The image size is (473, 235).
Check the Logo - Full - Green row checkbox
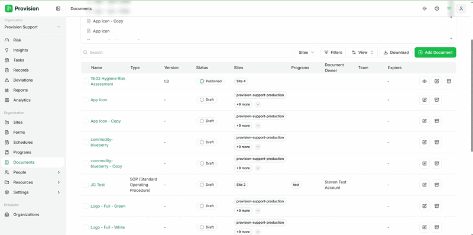point(86,206)
